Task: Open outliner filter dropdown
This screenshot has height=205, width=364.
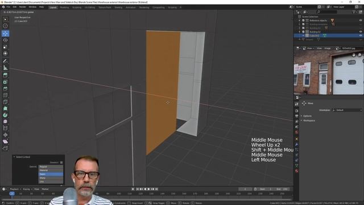Action: (x=355, y=12)
